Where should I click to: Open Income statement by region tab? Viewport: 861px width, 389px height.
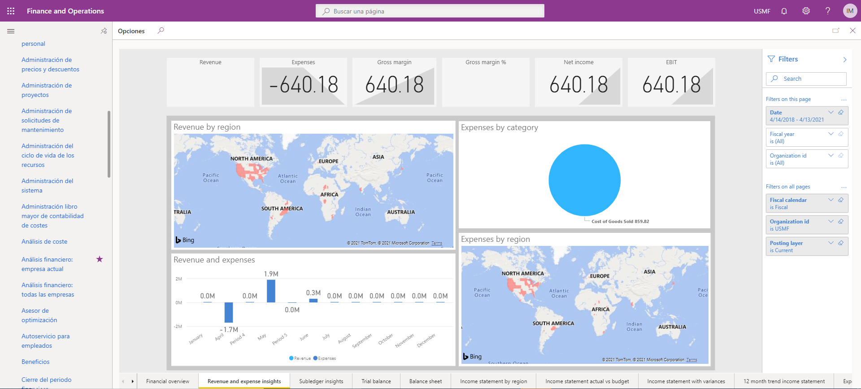point(494,381)
